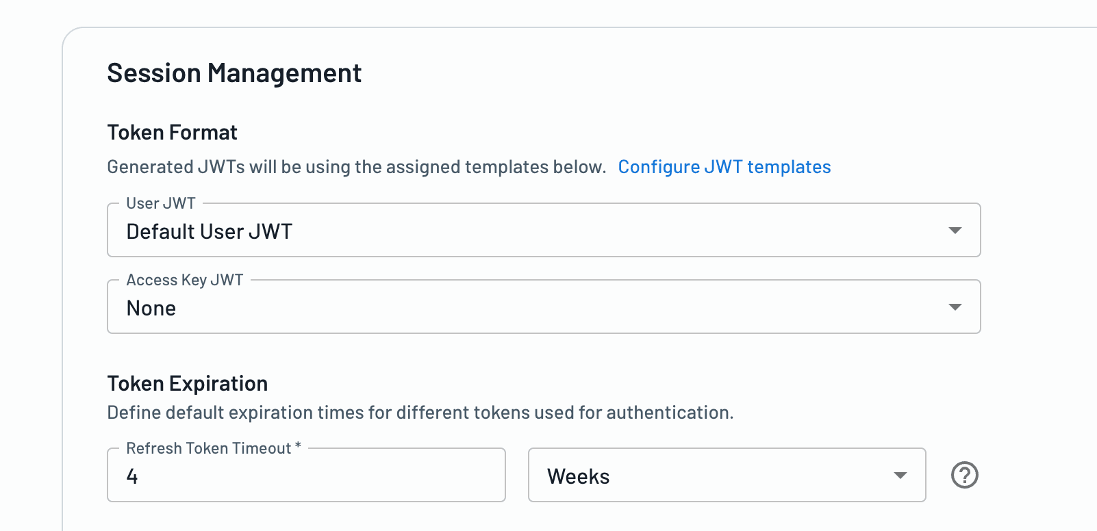The image size is (1097, 531).
Task: Click the "None" value in Access Key JWT
Action: [151, 309]
